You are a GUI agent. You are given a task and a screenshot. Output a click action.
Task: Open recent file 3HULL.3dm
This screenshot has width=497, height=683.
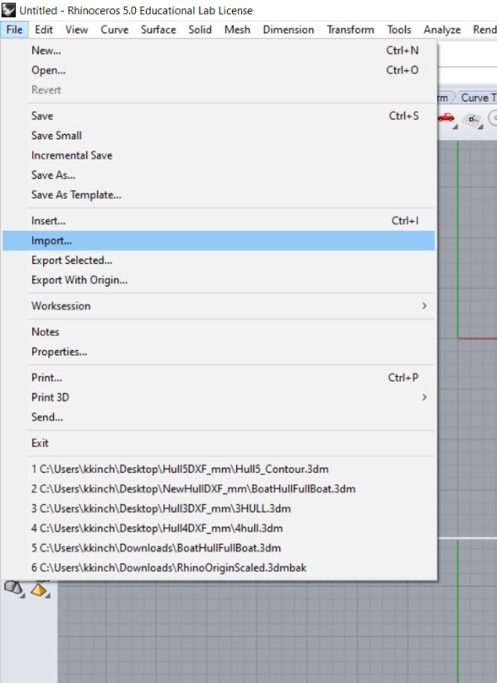(x=219, y=508)
